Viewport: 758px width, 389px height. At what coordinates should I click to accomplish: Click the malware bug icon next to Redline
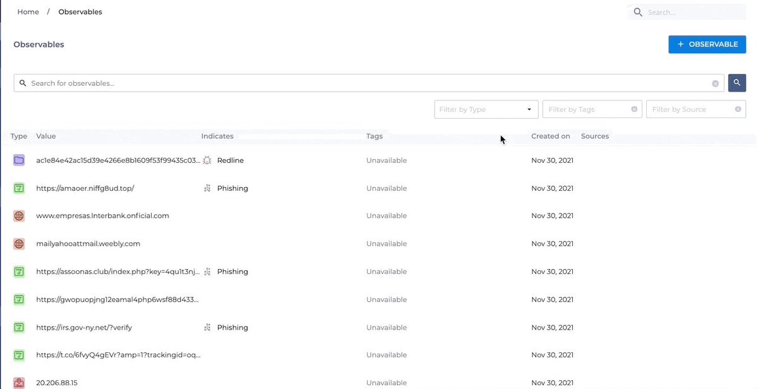pyautogui.click(x=207, y=160)
